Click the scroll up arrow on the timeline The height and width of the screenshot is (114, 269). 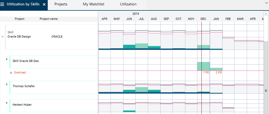pos(266,13)
